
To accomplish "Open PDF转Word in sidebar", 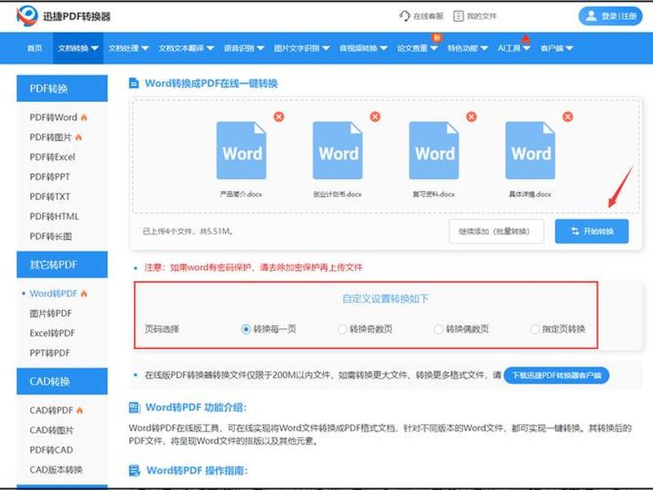I will (53, 118).
